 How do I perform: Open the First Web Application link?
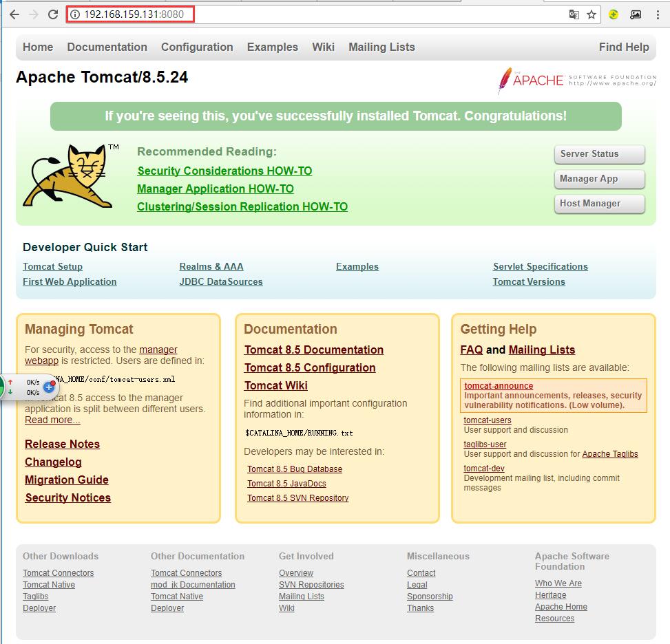(x=70, y=282)
